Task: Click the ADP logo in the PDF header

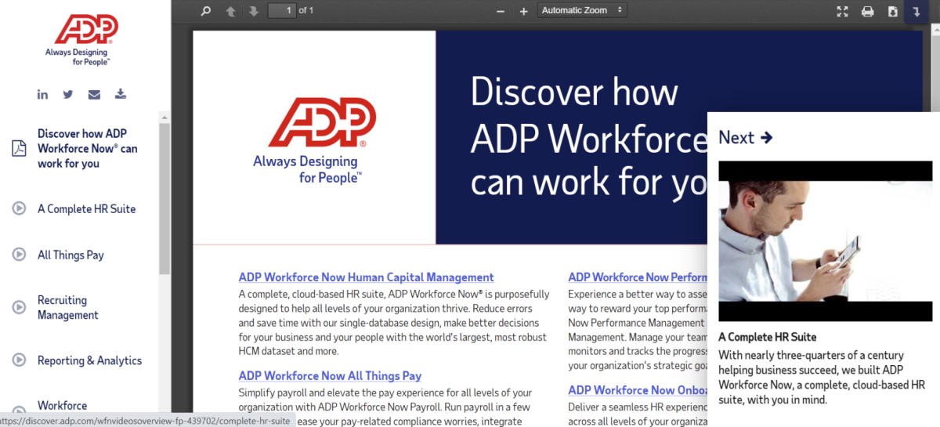Action: point(314,139)
